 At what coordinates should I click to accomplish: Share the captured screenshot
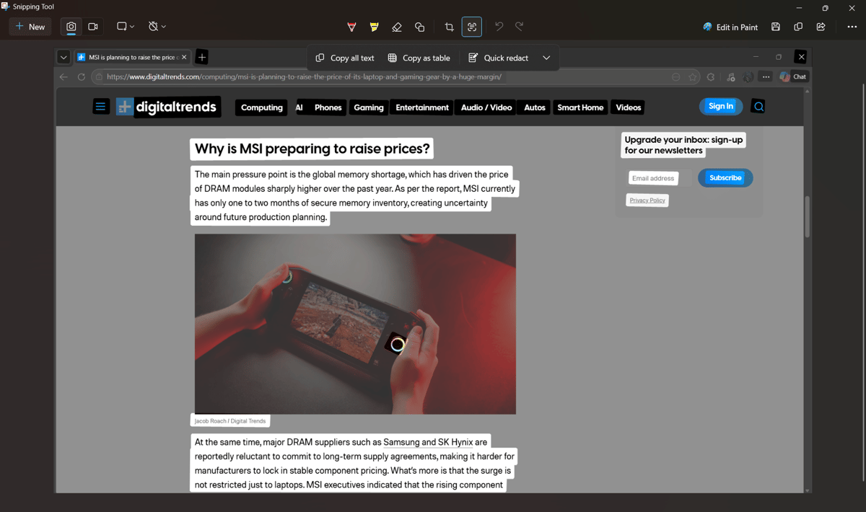coord(821,27)
